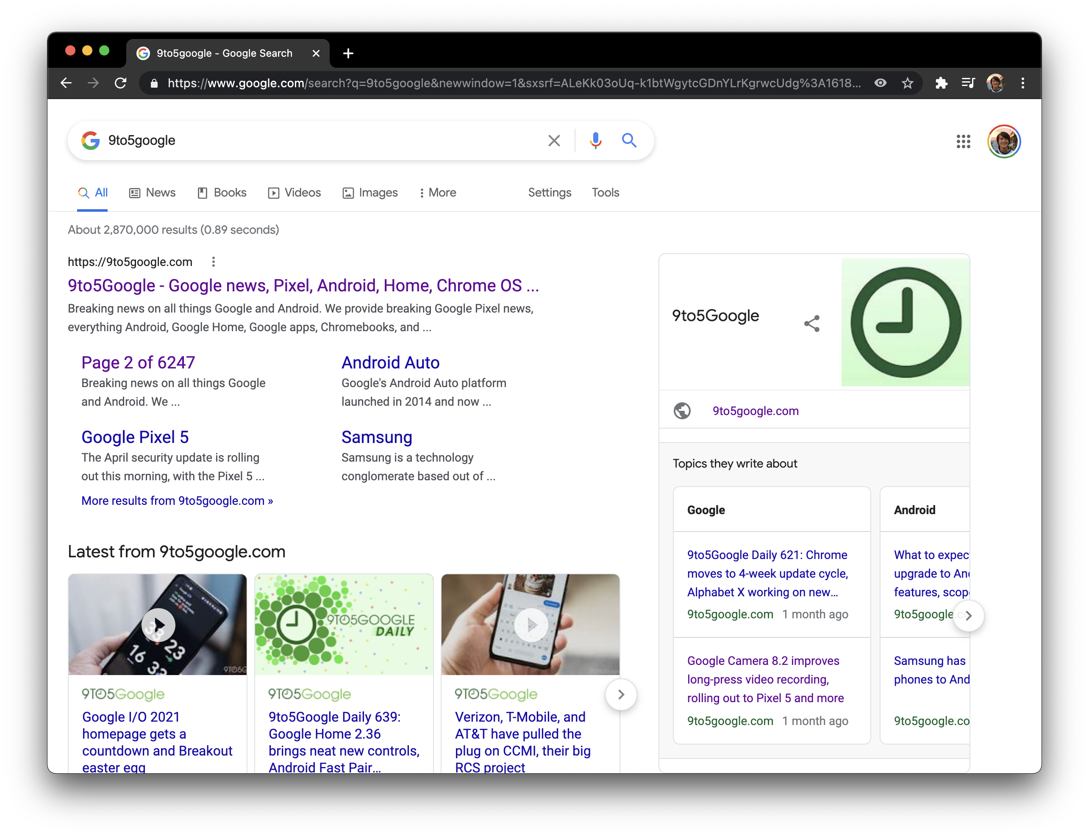The height and width of the screenshot is (836, 1089).
Task: Share the 9to5Google knowledge panel
Action: click(811, 323)
